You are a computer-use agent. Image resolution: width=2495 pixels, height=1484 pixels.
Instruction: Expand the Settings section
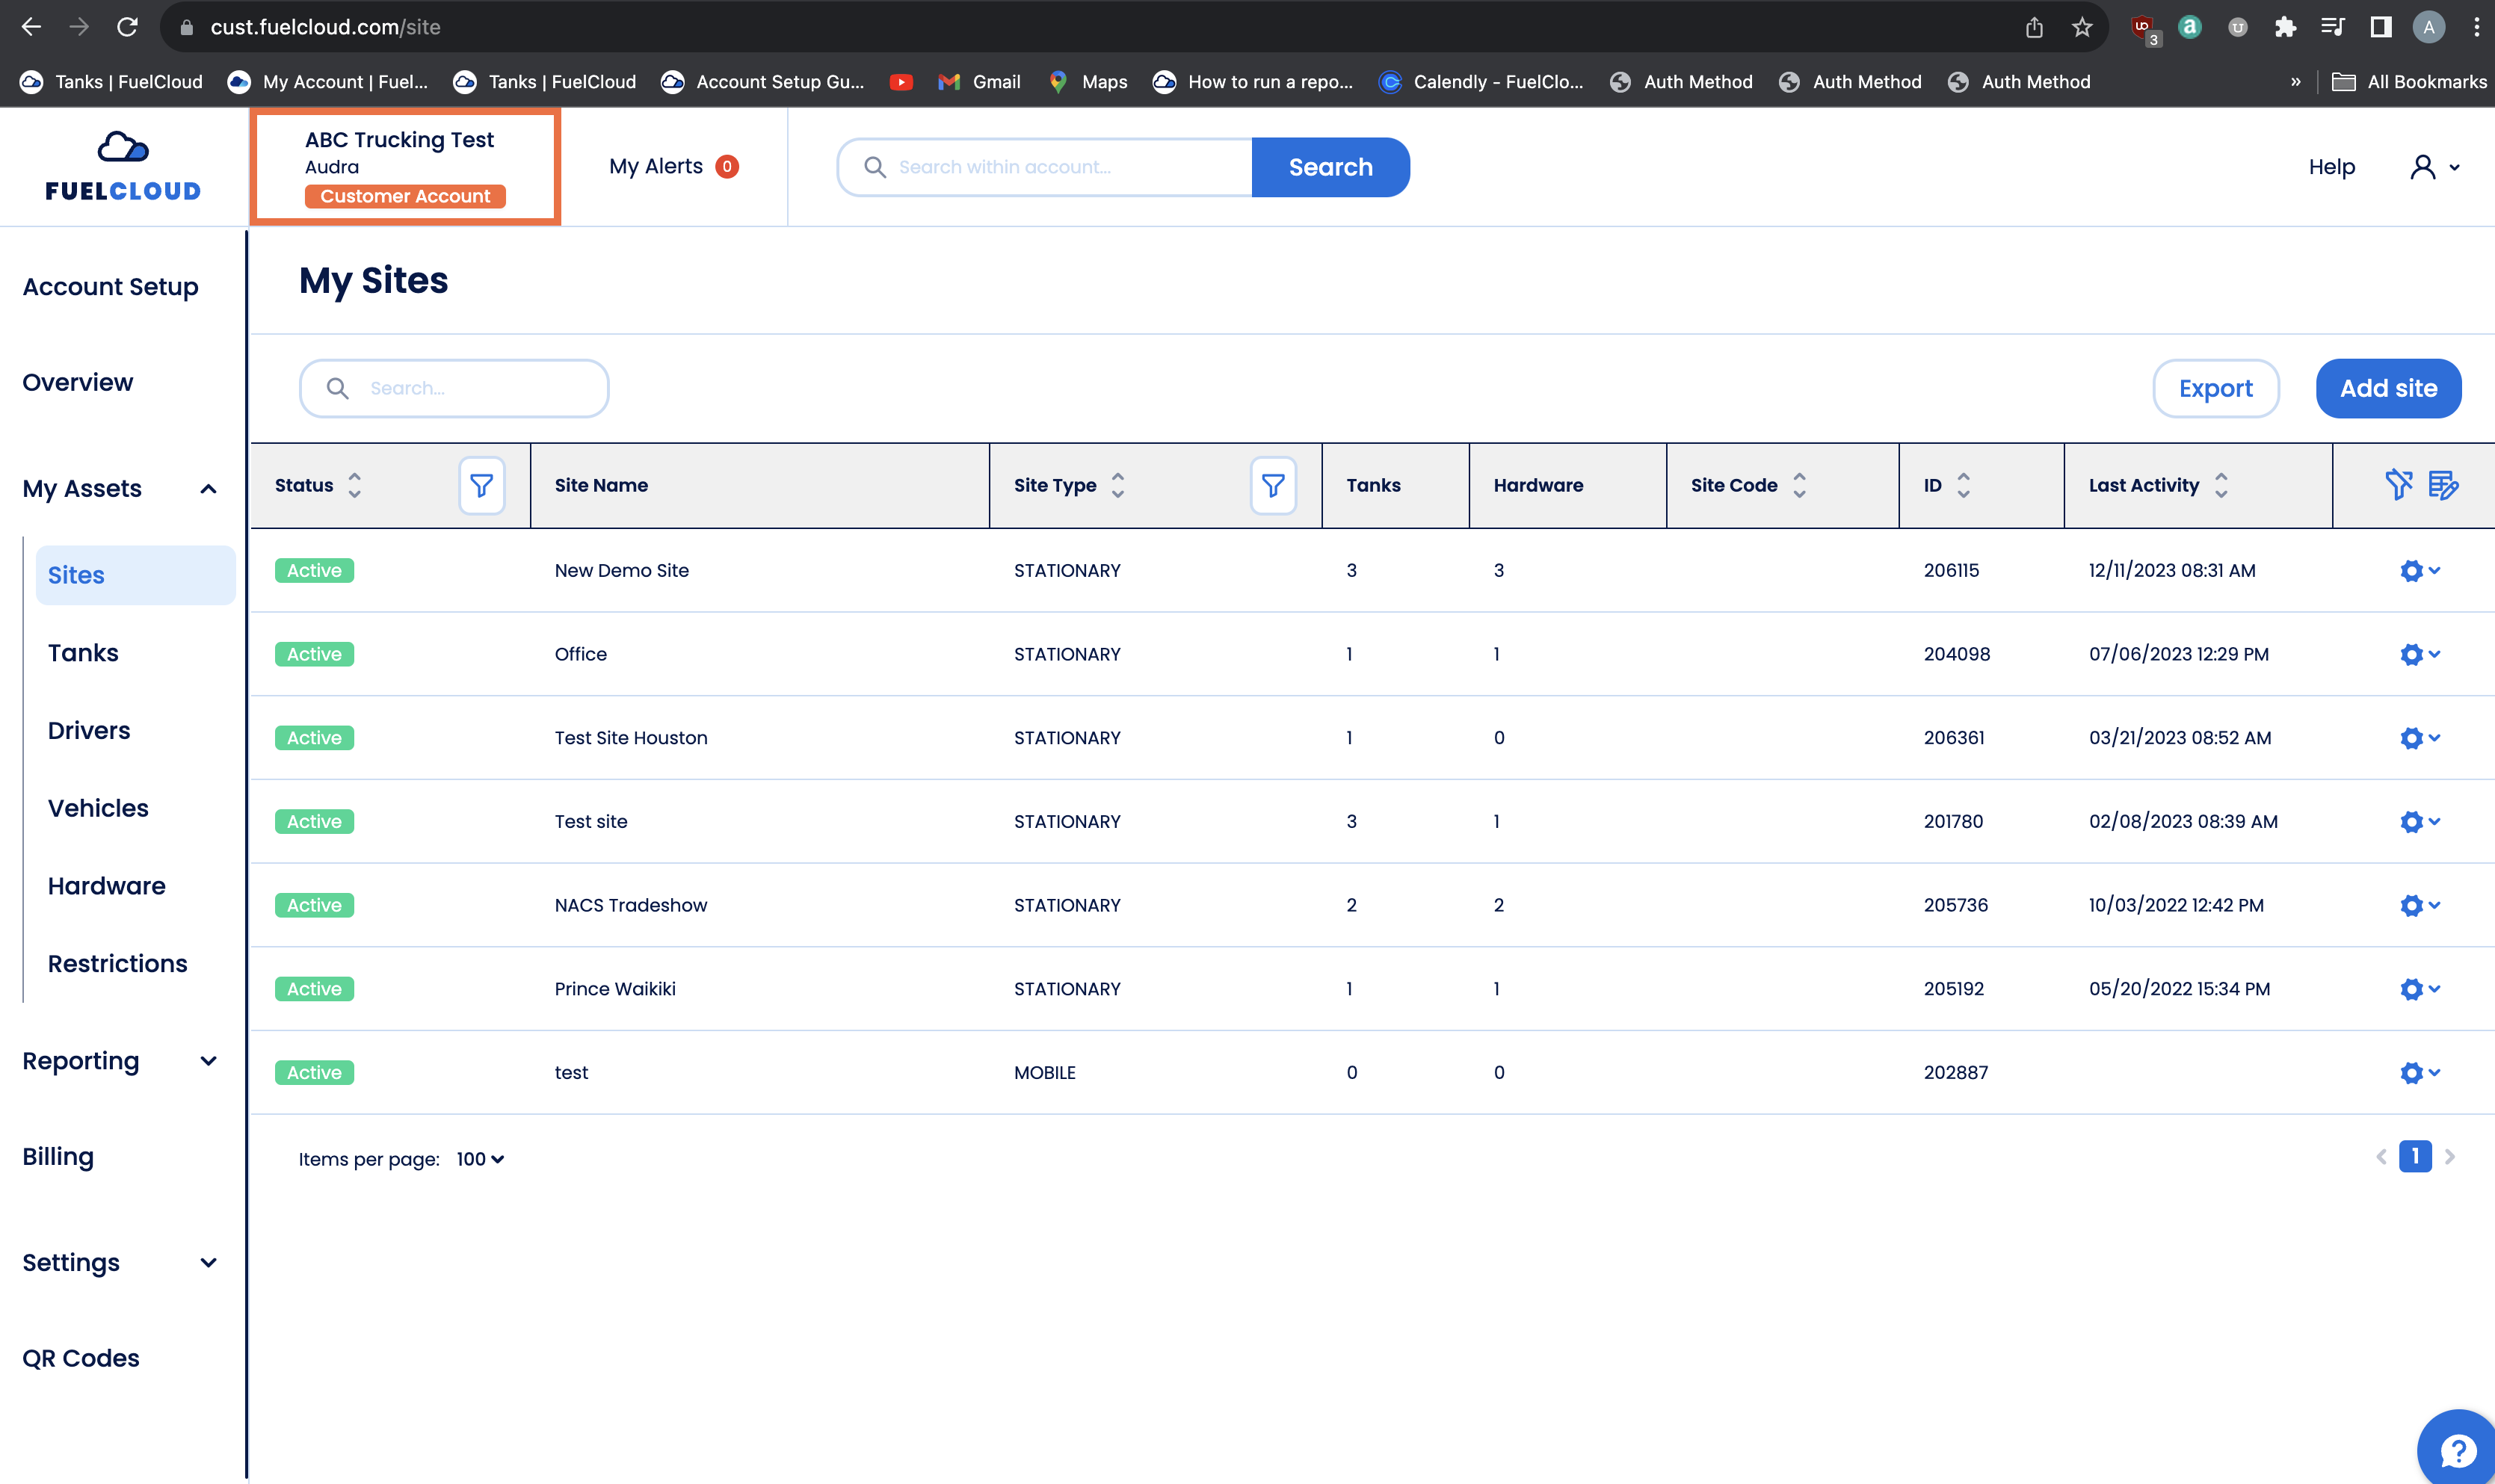(x=208, y=1263)
